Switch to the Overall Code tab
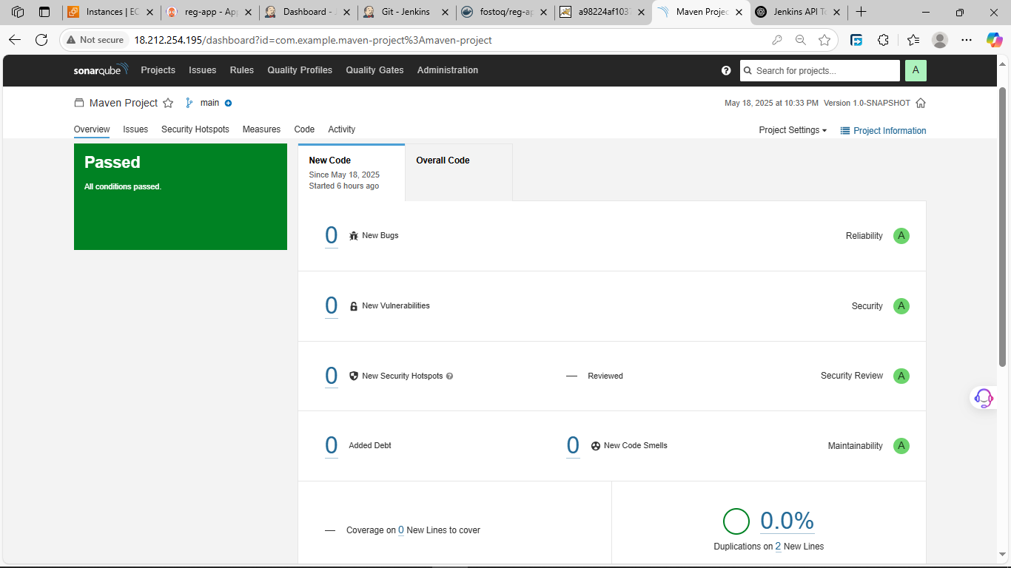This screenshot has height=568, width=1011. (x=459, y=172)
